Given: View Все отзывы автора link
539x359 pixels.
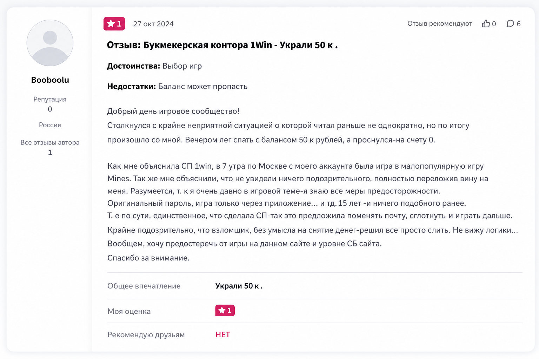Looking at the screenshot, I should 50,142.
